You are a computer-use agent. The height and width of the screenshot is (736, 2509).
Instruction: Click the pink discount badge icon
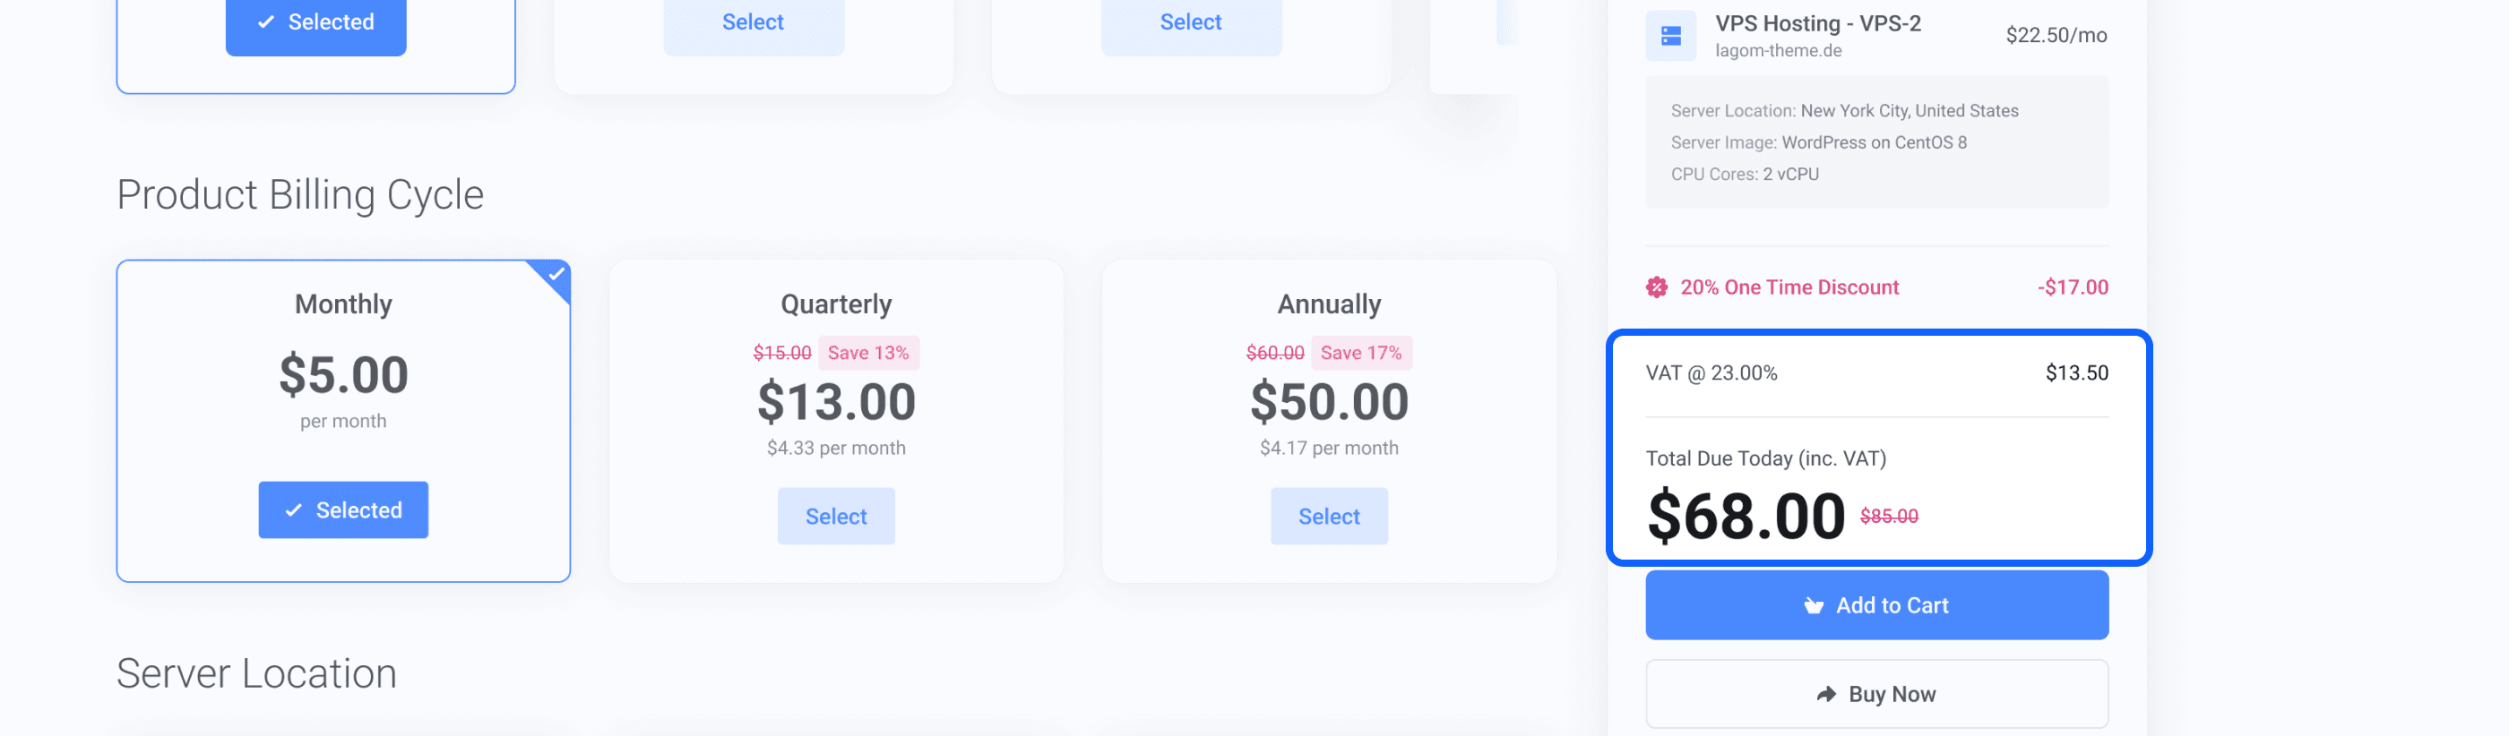(1657, 287)
